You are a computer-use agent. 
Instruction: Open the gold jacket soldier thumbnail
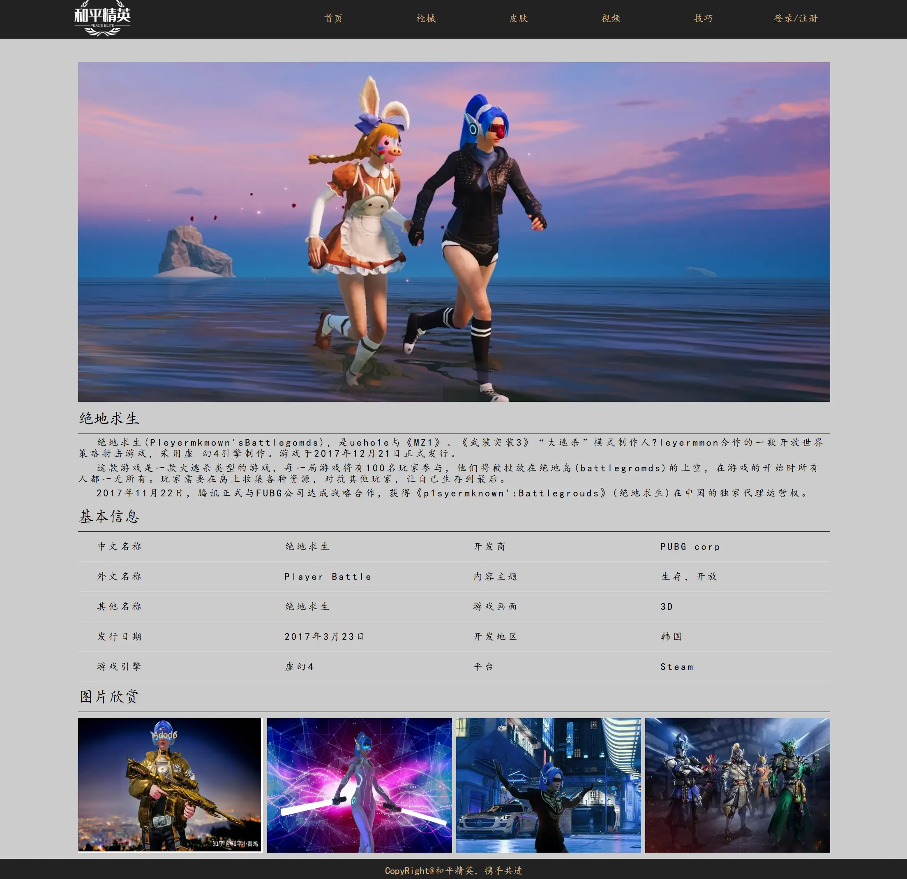pyautogui.click(x=169, y=785)
